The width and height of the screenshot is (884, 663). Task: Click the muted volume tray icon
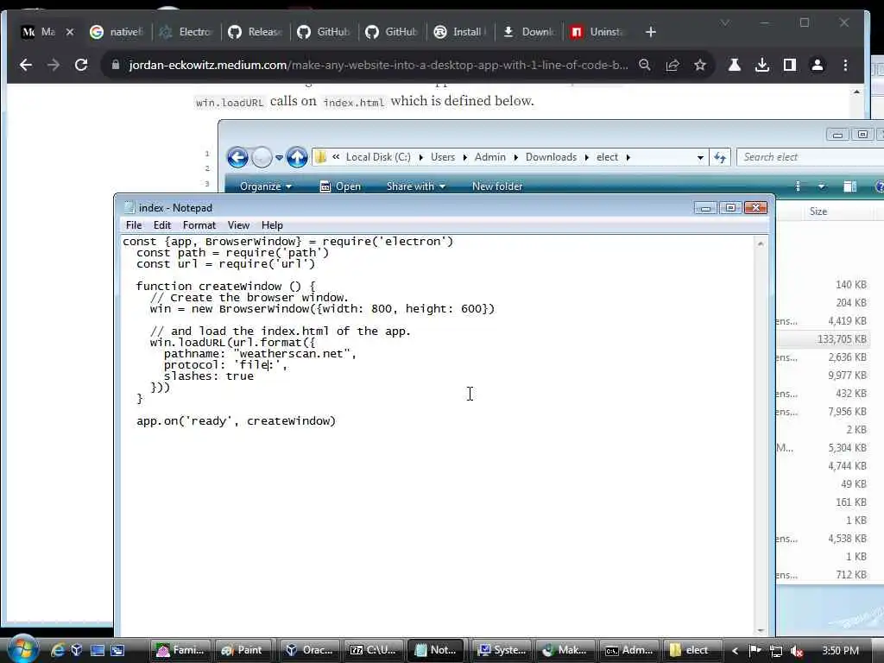pos(796,651)
